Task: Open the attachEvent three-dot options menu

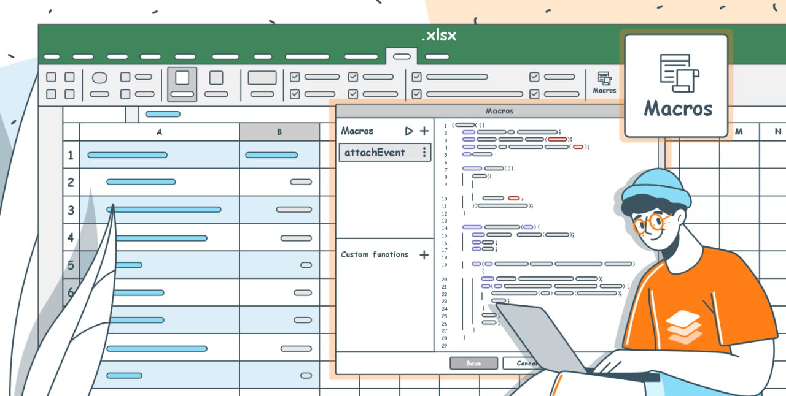Action: click(424, 153)
